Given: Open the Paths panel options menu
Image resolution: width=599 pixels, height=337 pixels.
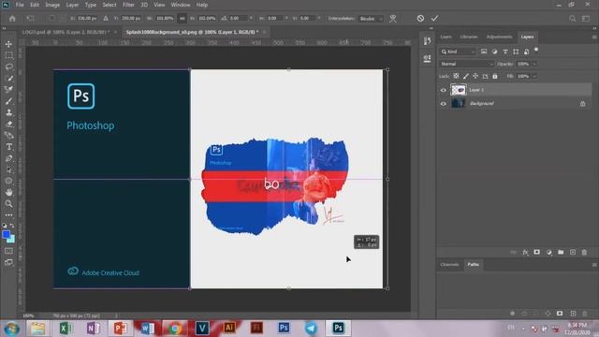Looking at the screenshot, I should click(594, 264).
